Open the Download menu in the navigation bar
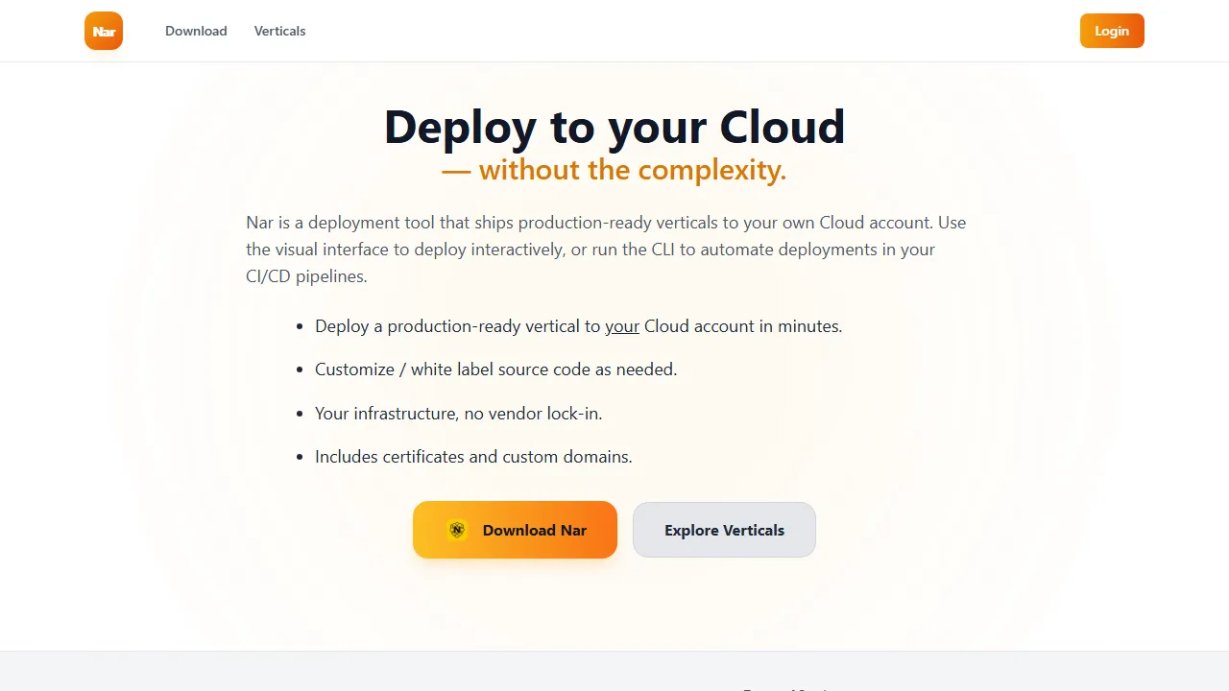 tap(196, 31)
